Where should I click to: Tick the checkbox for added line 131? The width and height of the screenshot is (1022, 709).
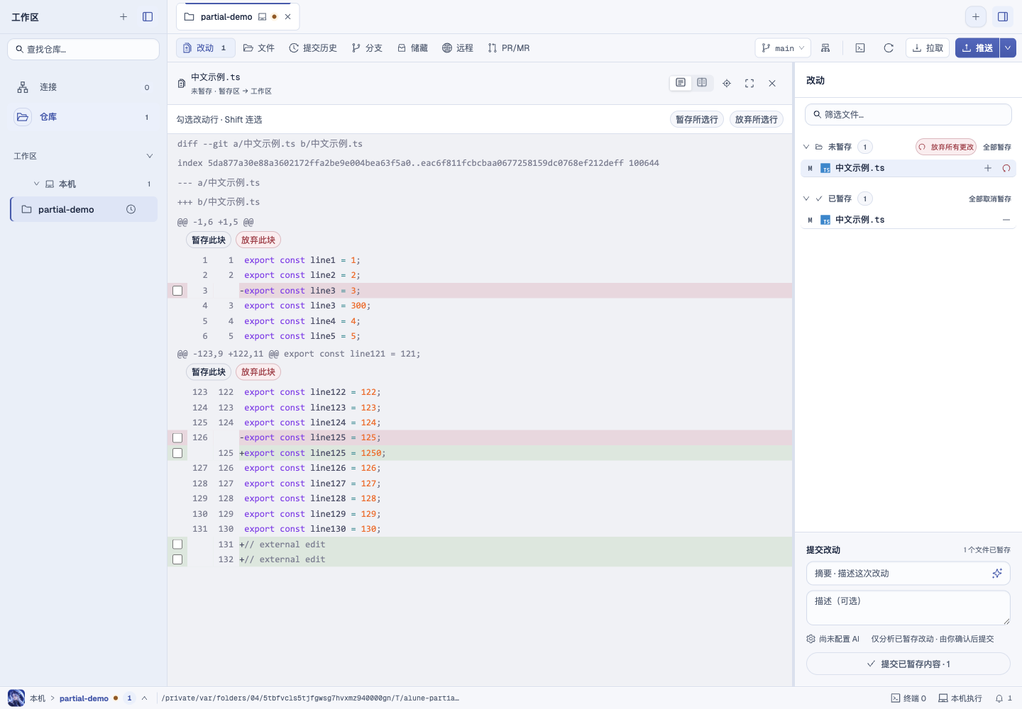pyautogui.click(x=177, y=545)
